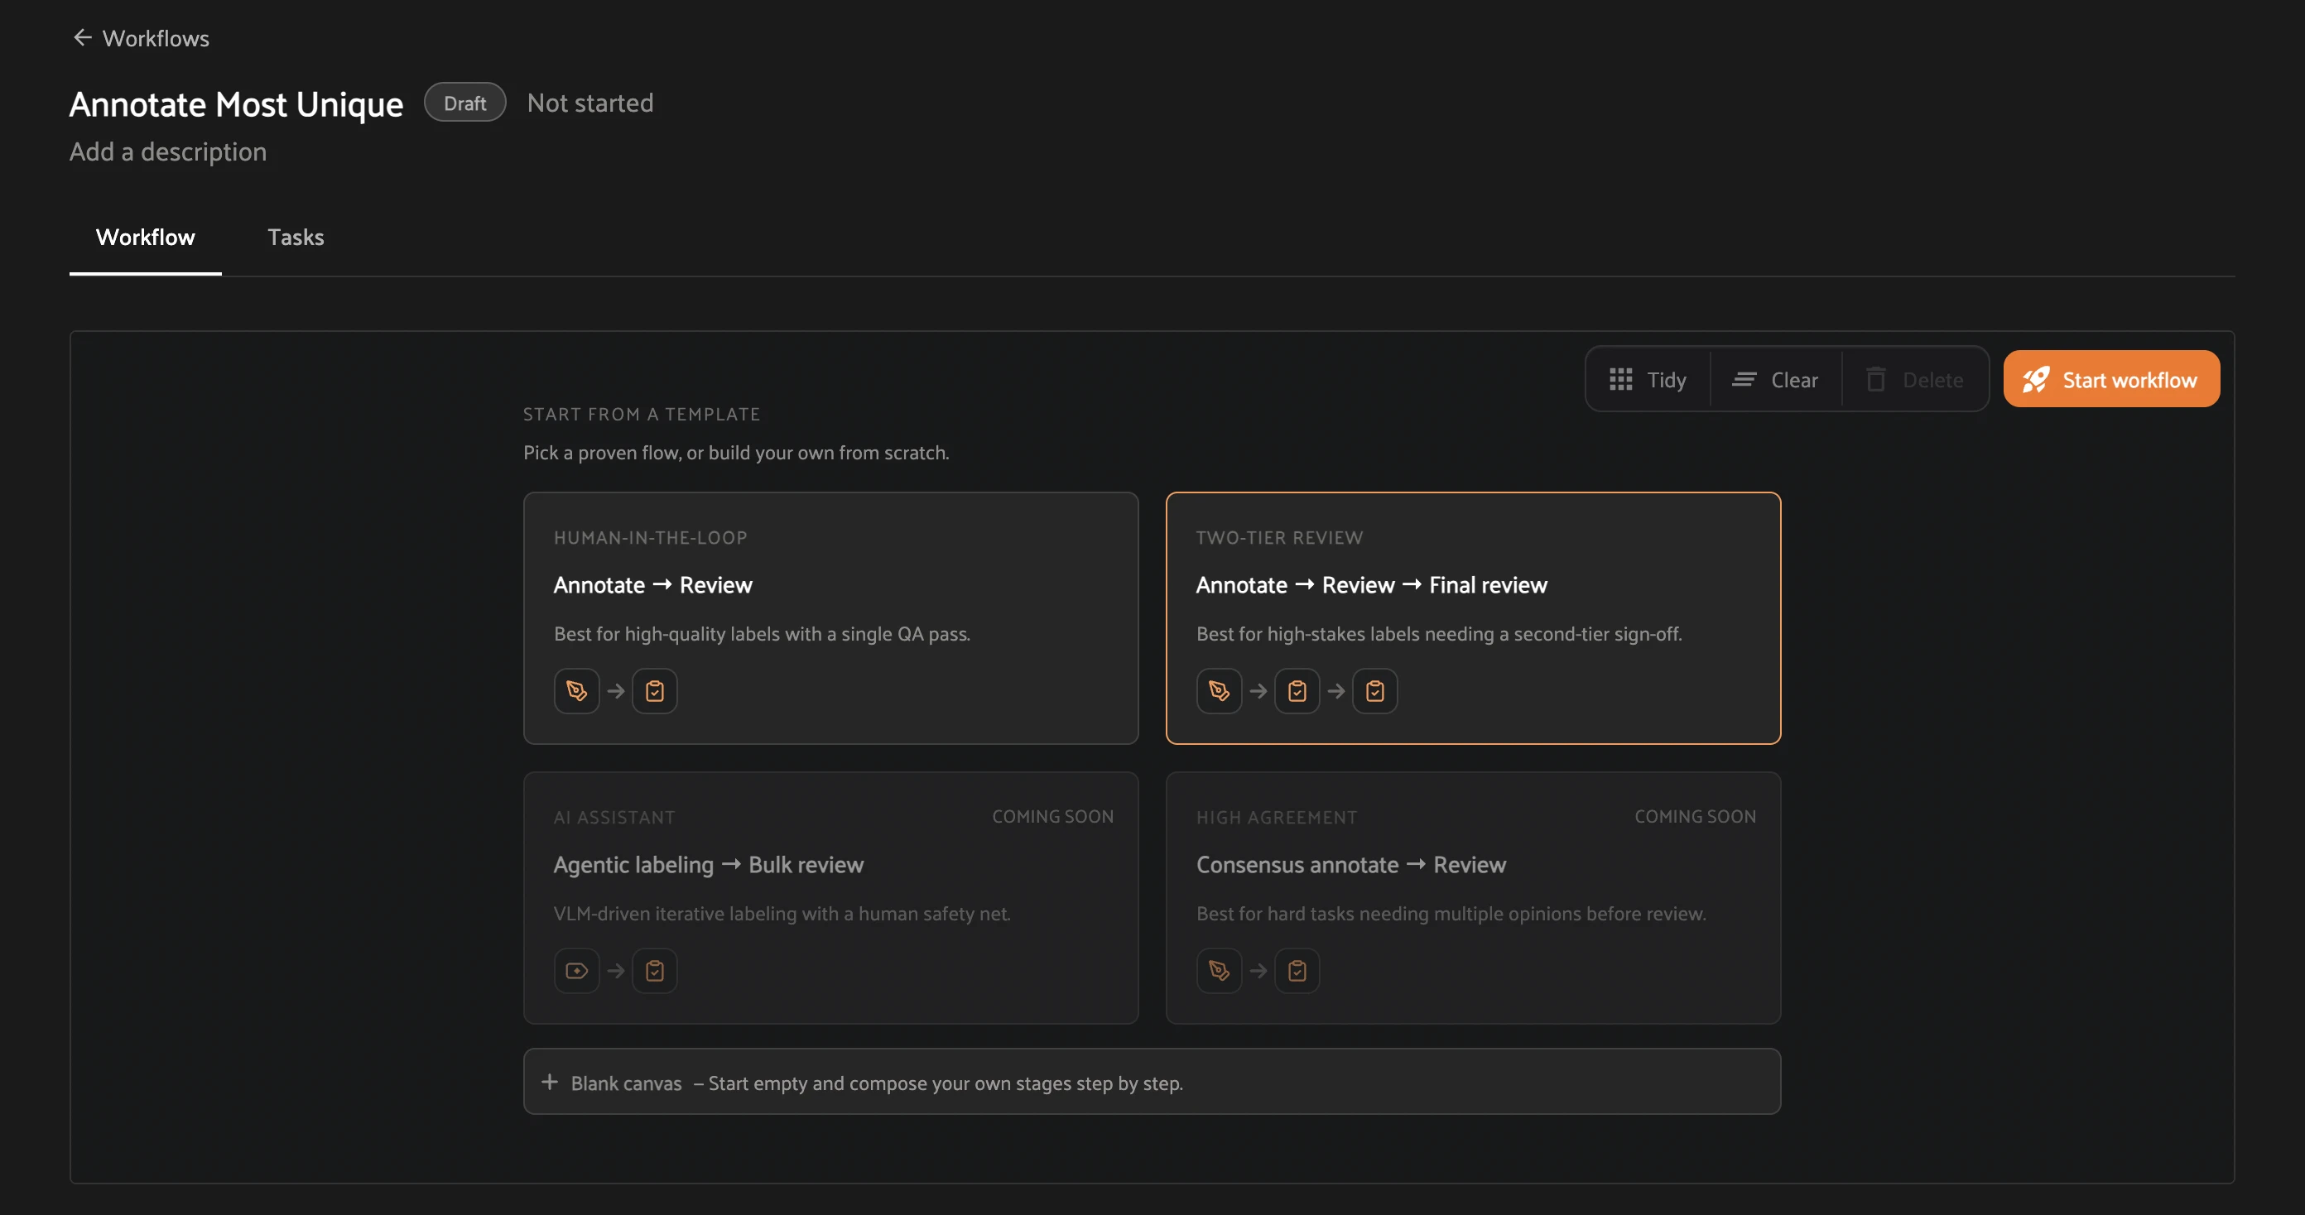The image size is (2305, 1215).
Task: Click Agentic labeling → Bulk review heading
Action: (x=708, y=865)
